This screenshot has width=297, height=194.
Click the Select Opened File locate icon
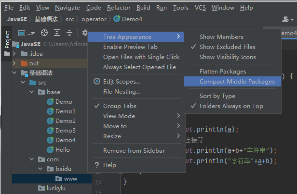click(x=44, y=33)
